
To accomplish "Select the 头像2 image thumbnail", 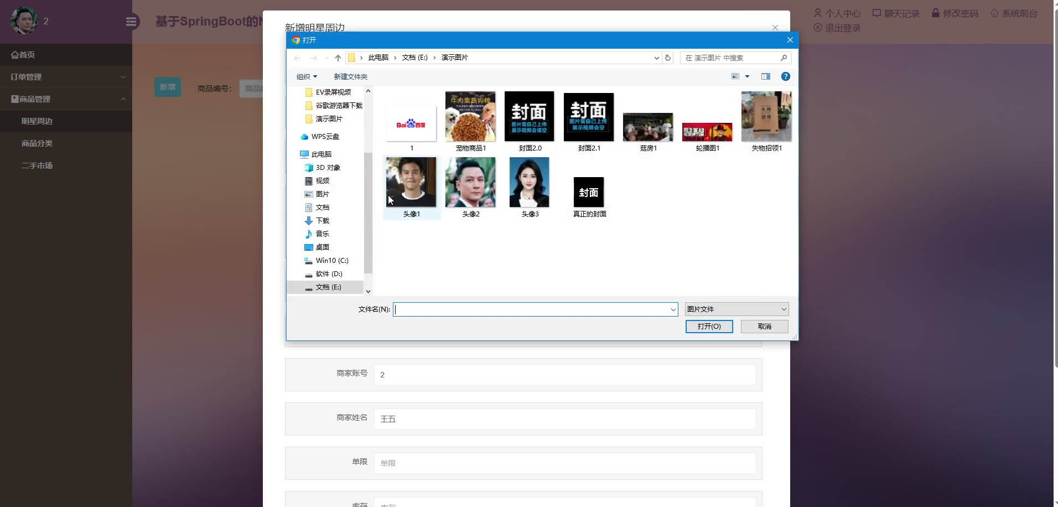I will [470, 183].
